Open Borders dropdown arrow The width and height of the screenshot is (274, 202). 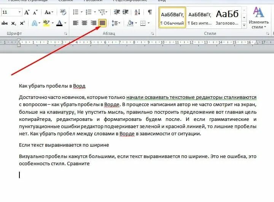pyautogui.click(x=149, y=23)
